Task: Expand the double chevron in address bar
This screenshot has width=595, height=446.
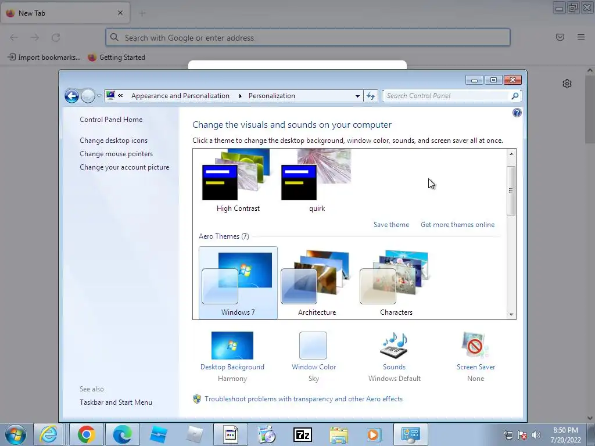Action: [x=120, y=96]
